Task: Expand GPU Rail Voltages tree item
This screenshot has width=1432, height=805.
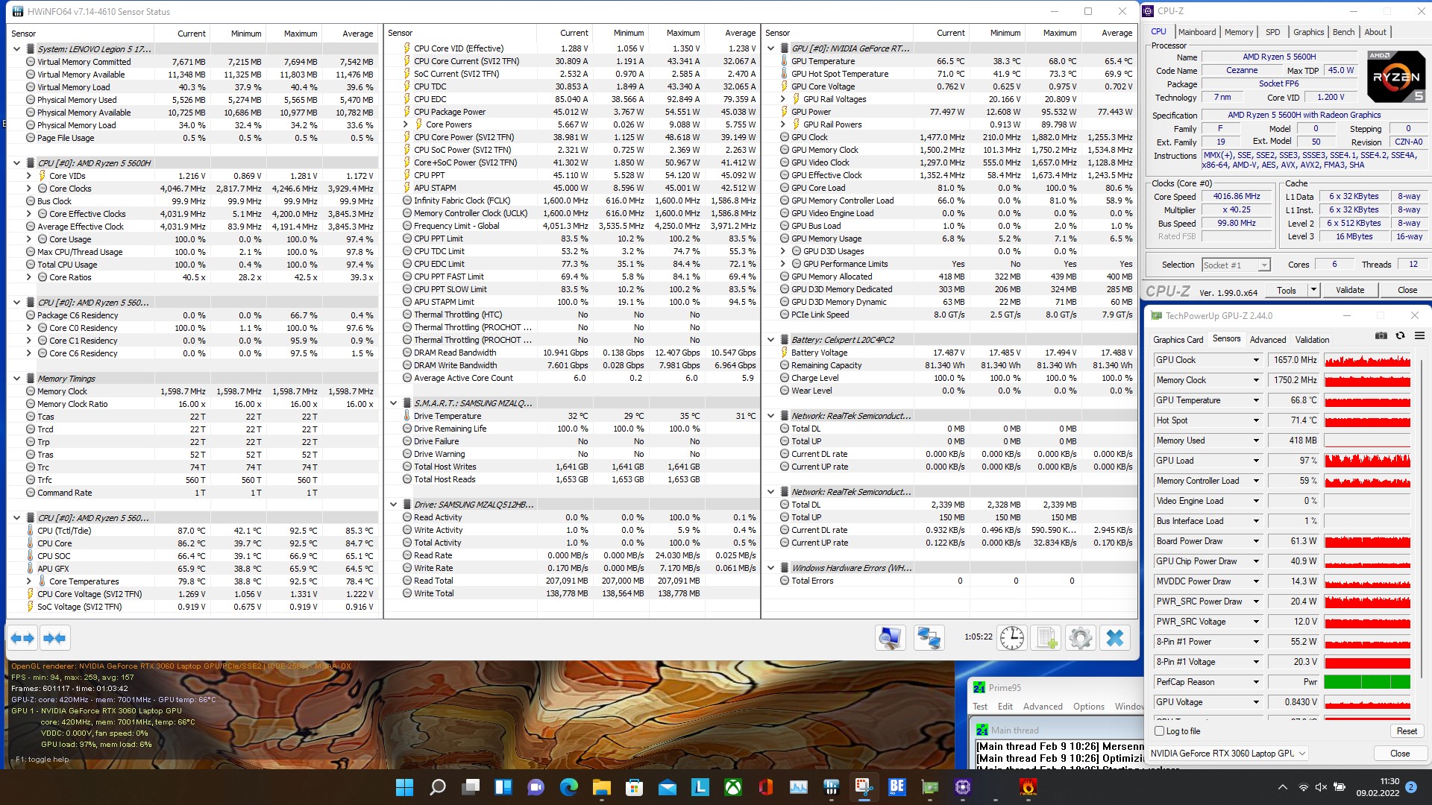Action: 783,99
